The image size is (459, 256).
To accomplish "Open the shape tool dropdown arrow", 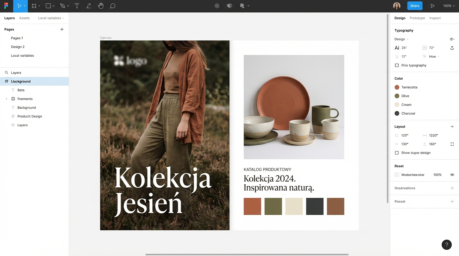I will point(53,6).
